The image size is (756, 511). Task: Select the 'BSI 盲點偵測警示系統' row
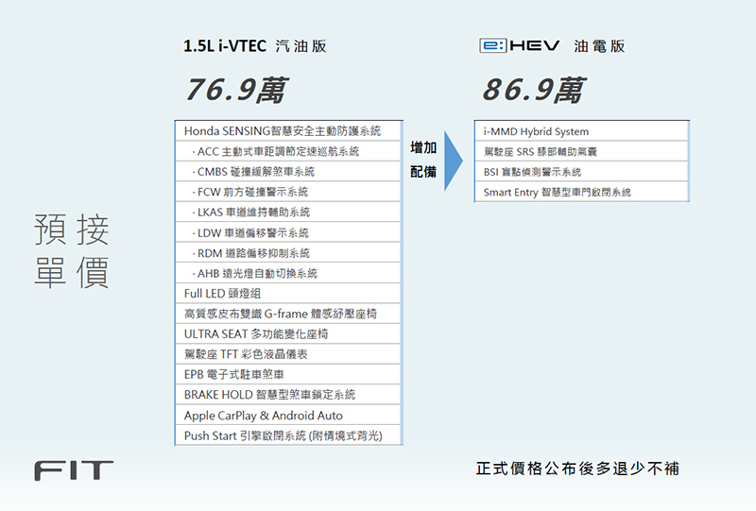click(x=581, y=172)
